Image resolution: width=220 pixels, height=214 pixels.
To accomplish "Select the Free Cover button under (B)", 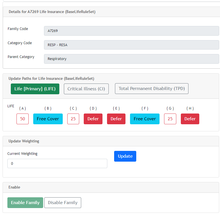I will pos(48,119).
